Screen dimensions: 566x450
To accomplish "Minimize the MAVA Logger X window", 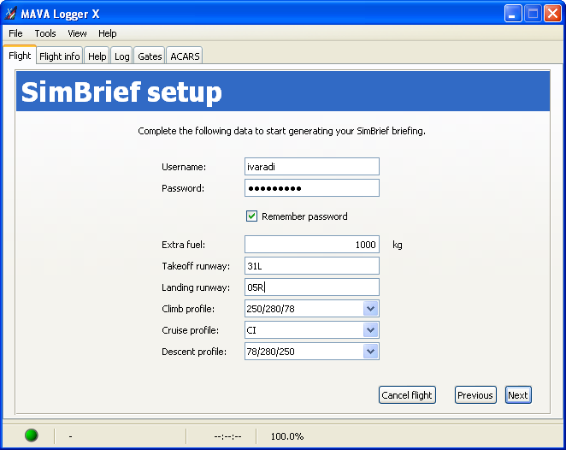I will [x=513, y=14].
